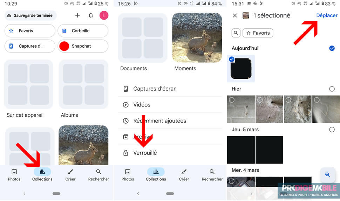
Task: Open the Archive list entry icon
Action: coord(126,137)
